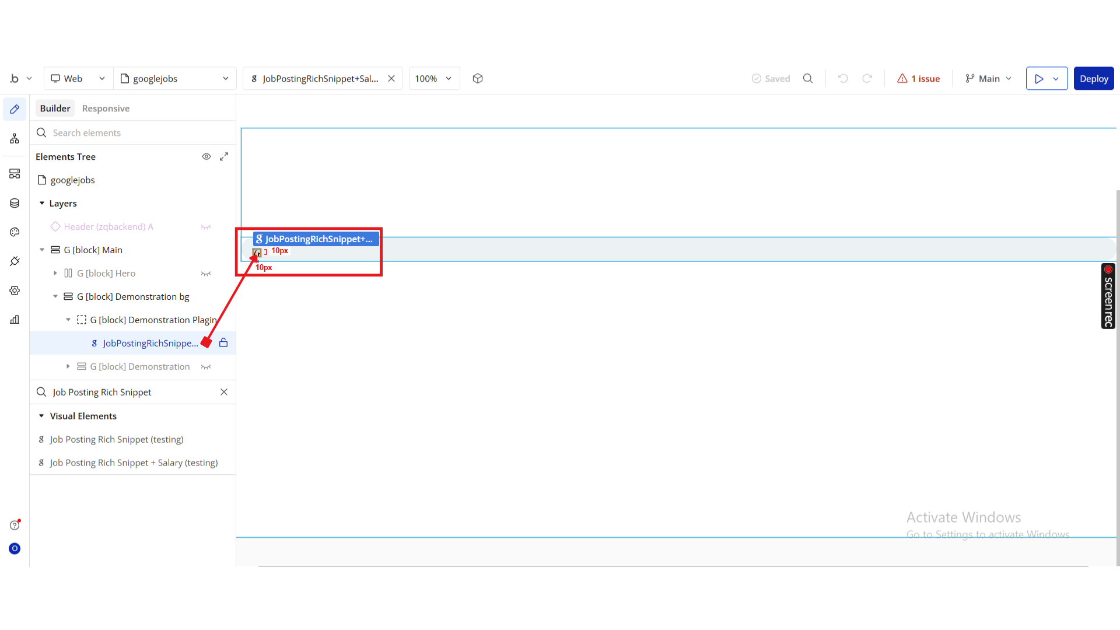Open the 100% zoom level dropdown
The image size is (1120, 630).
pos(434,79)
